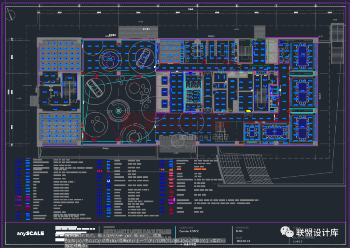
Task: Click the 指定对角点 command prompt line
Action: (76, 246)
